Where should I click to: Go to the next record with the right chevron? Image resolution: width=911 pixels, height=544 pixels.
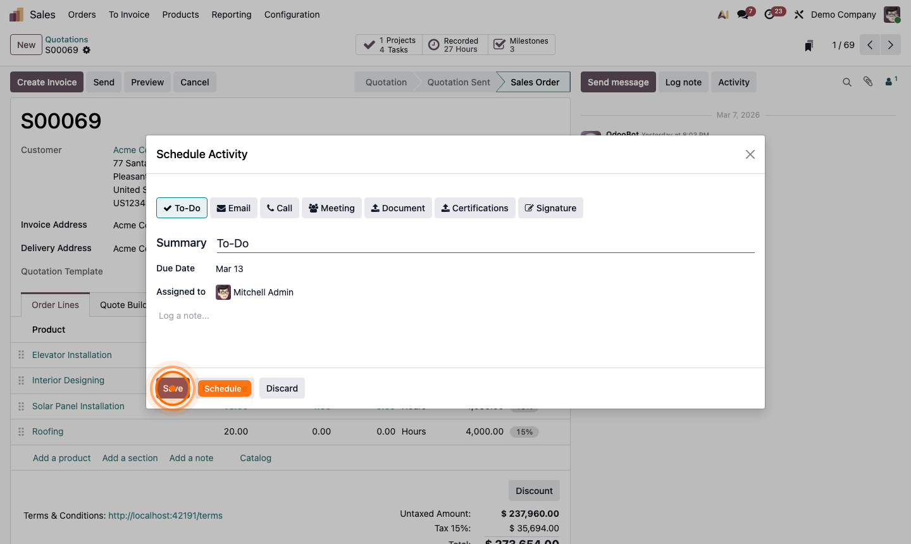(x=891, y=45)
